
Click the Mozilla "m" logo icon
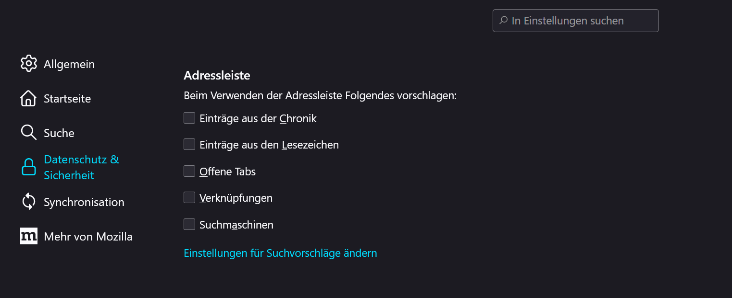click(29, 236)
